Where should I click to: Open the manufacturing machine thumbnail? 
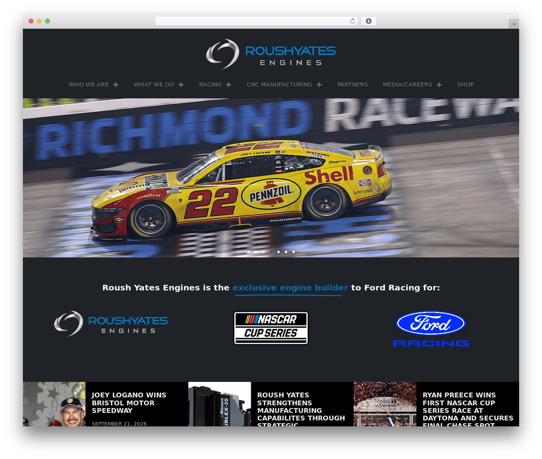[x=220, y=404]
